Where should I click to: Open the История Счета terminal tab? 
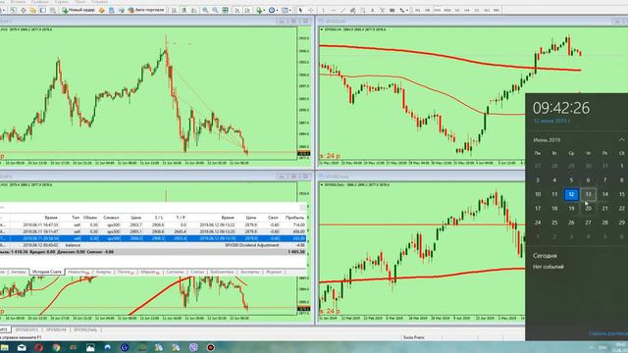(47, 272)
